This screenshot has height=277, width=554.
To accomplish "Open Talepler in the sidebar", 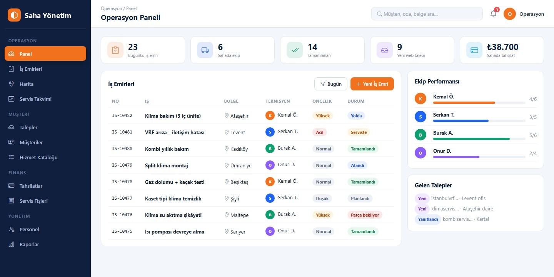I will pos(45,127).
